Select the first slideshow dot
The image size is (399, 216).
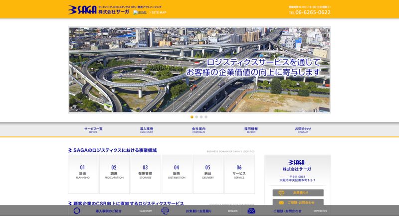click(x=192, y=117)
